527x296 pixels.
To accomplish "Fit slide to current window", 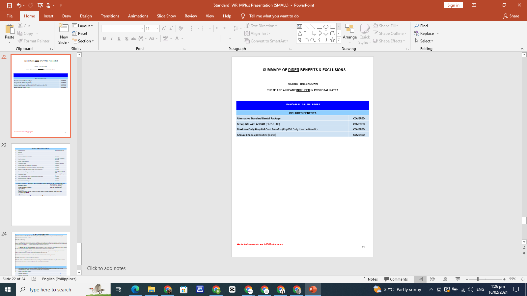I will click(523, 279).
